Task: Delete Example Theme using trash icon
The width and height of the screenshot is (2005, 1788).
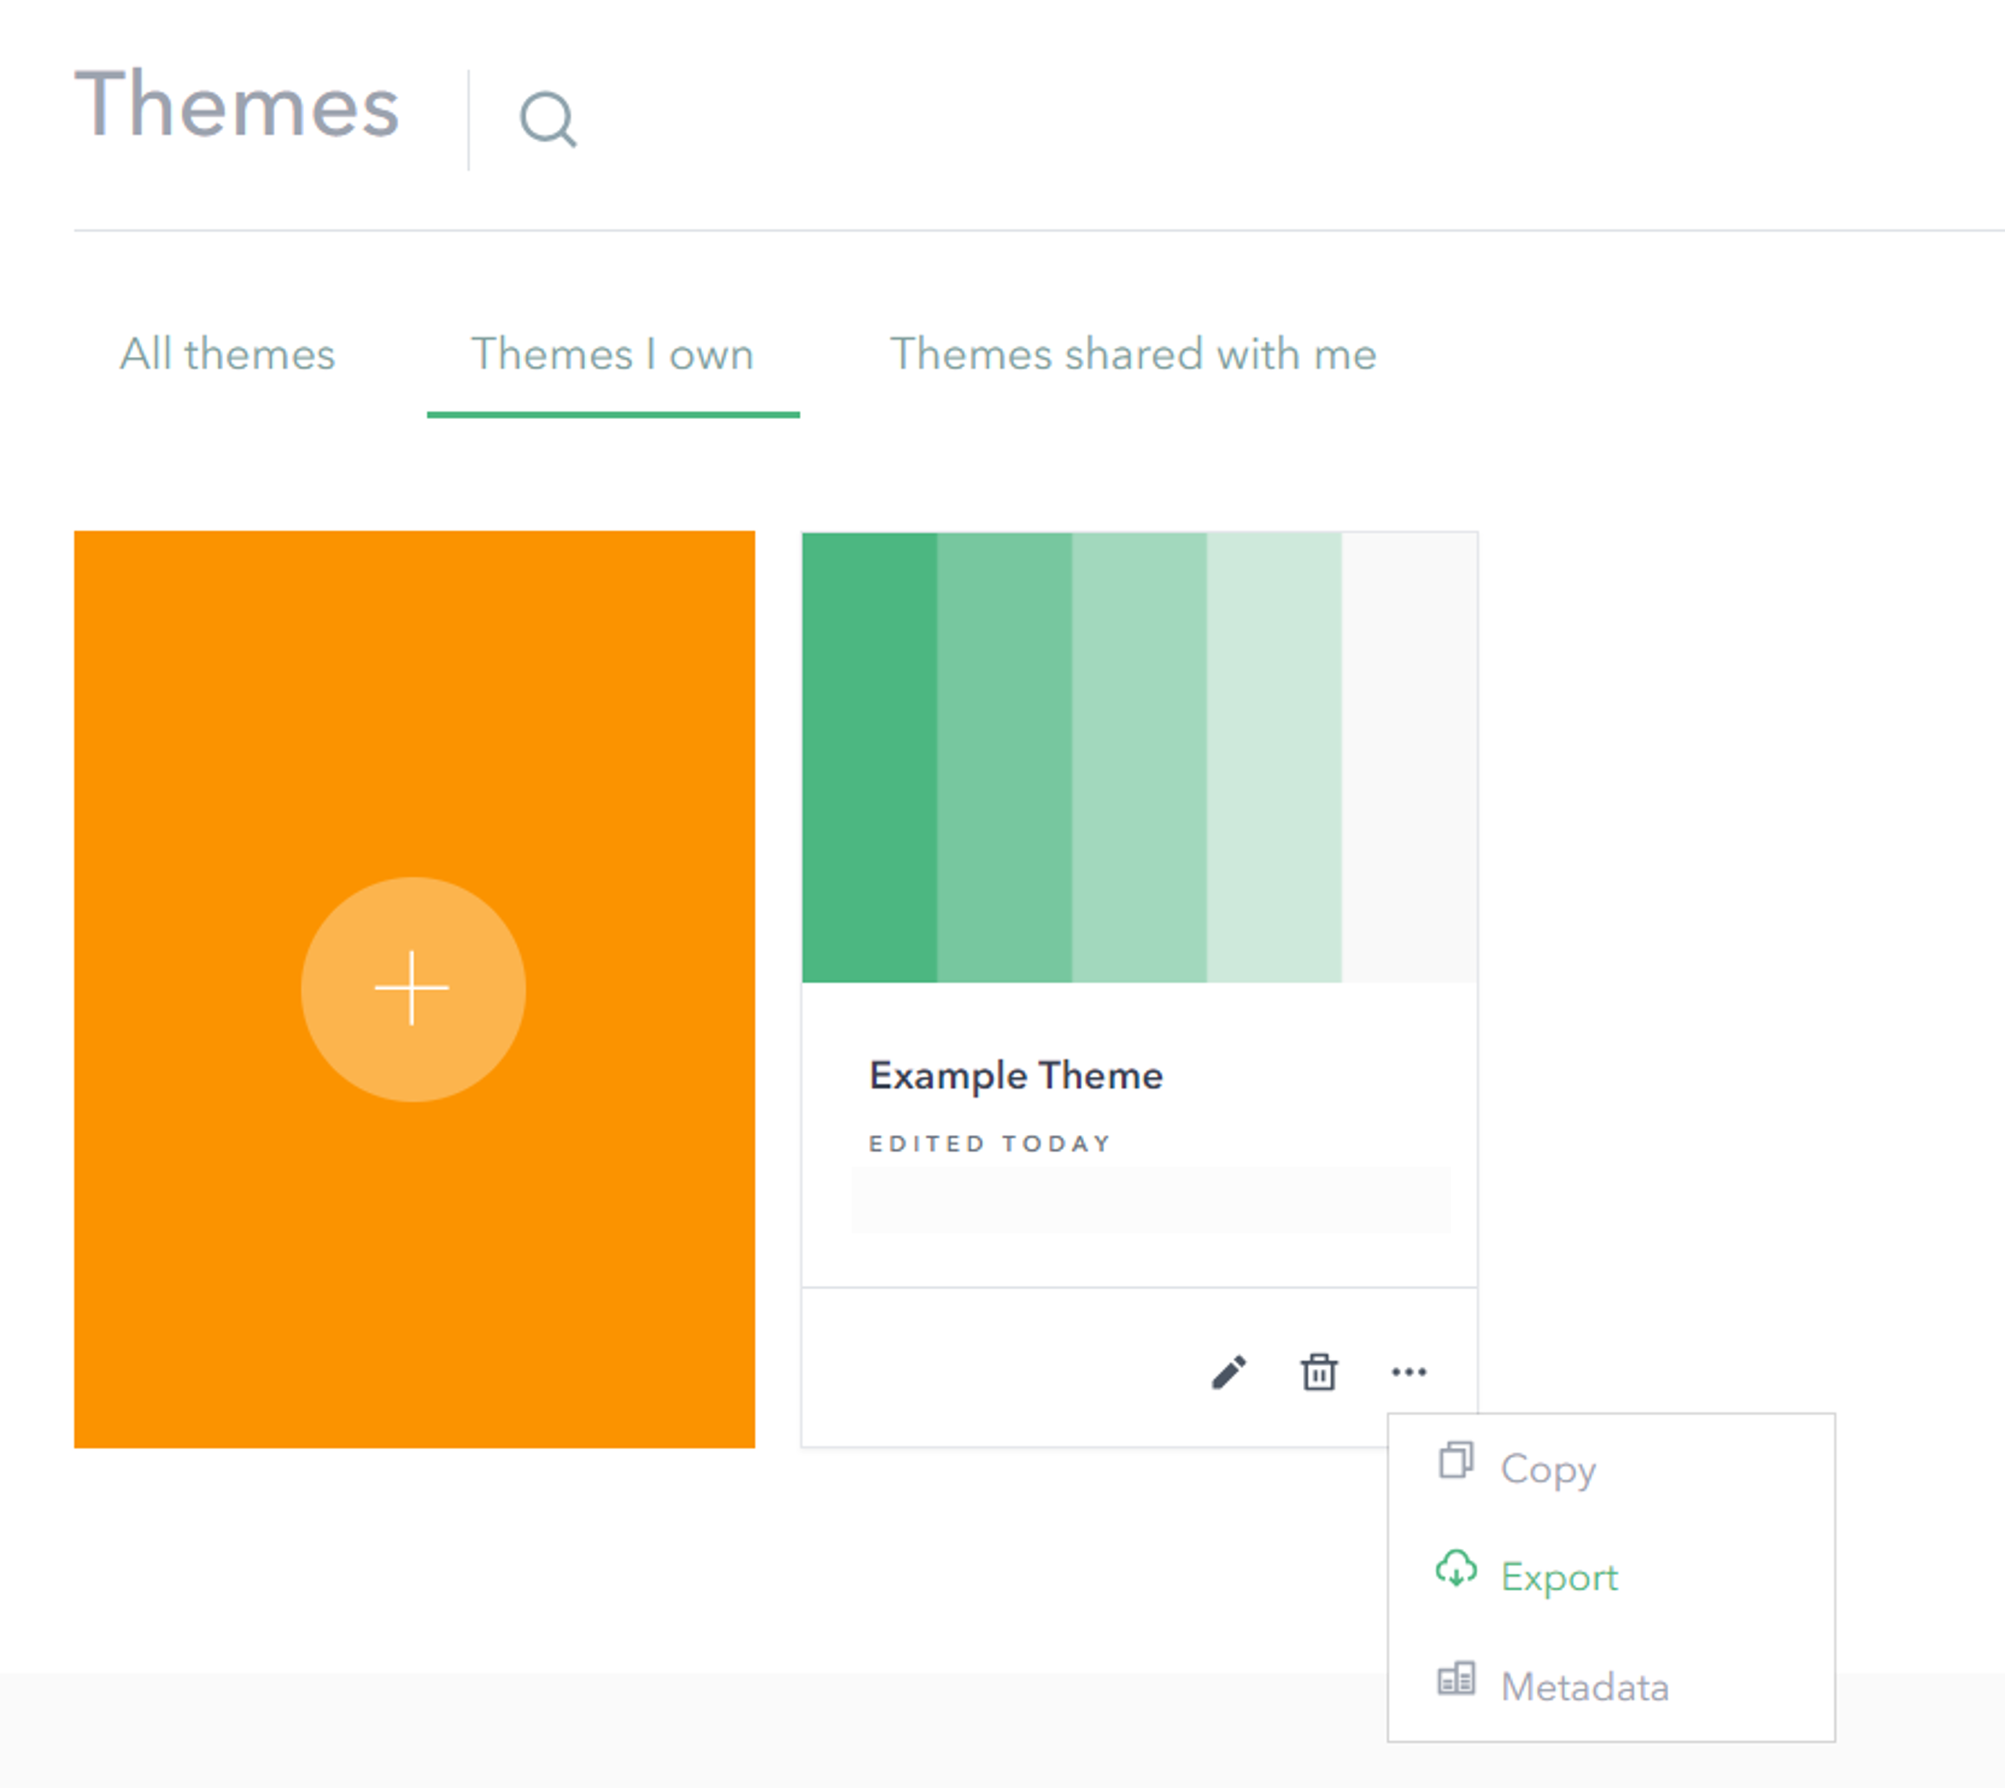Action: click(1318, 1373)
